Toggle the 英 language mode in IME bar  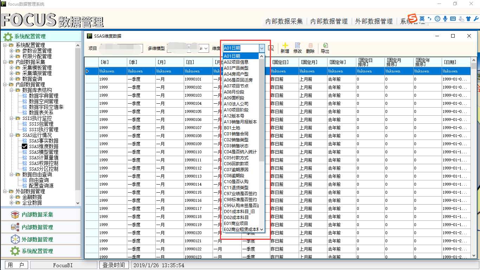(422, 19)
